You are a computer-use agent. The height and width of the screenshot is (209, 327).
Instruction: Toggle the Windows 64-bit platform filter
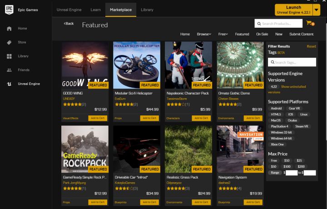pos(281,138)
